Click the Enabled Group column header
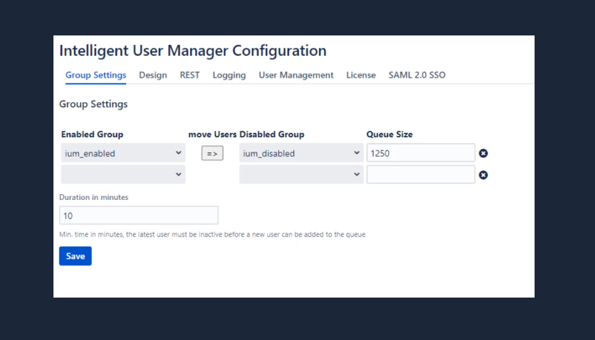This screenshot has height=340, width=595. (x=92, y=134)
